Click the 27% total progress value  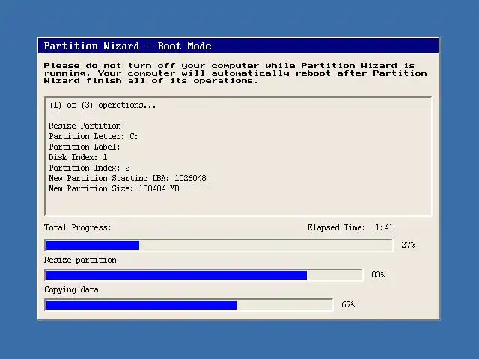click(408, 245)
